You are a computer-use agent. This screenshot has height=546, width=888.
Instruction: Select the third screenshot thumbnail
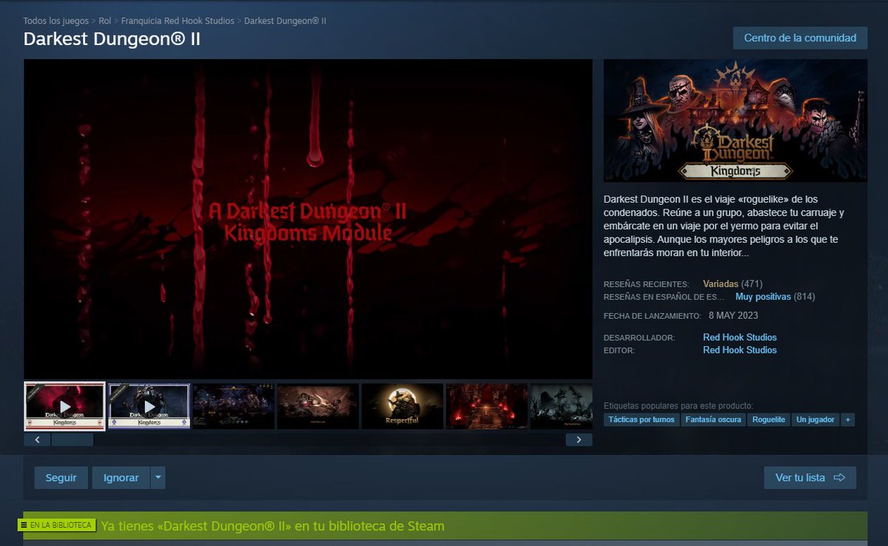pos(234,406)
